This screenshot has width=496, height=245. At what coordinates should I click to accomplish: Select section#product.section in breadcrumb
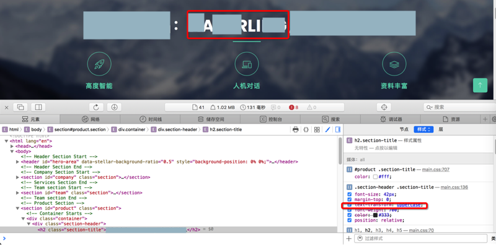click(x=77, y=129)
